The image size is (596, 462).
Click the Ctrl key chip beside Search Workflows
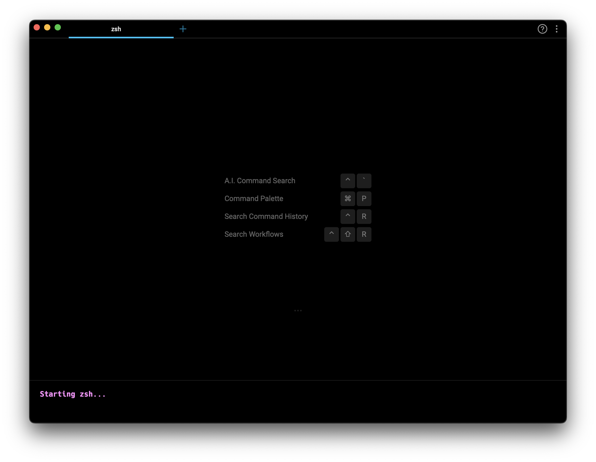pyautogui.click(x=331, y=234)
